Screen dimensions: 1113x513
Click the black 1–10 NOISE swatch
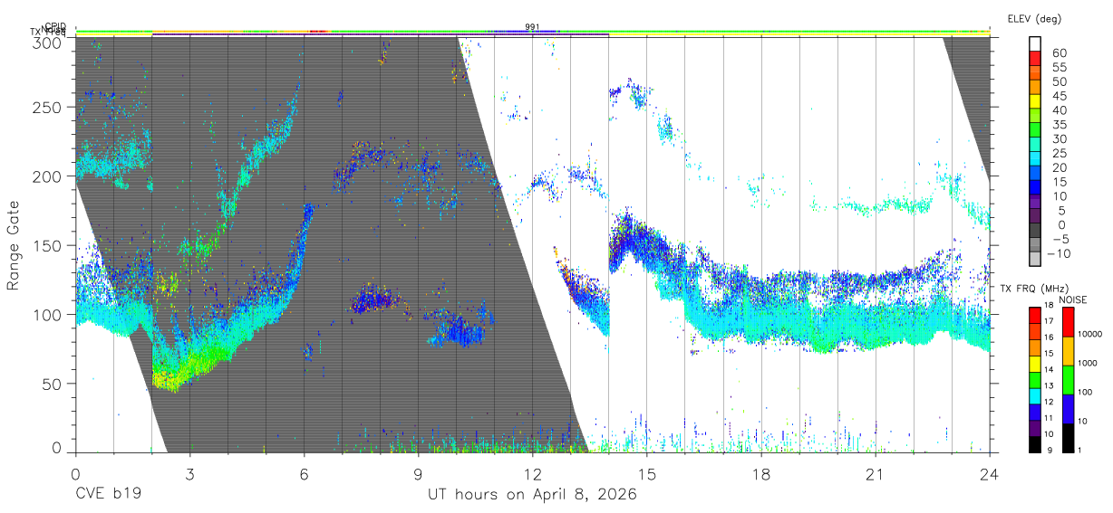(x=1069, y=438)
